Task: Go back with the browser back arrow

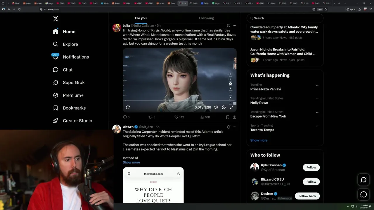Action: pos(9,9)
